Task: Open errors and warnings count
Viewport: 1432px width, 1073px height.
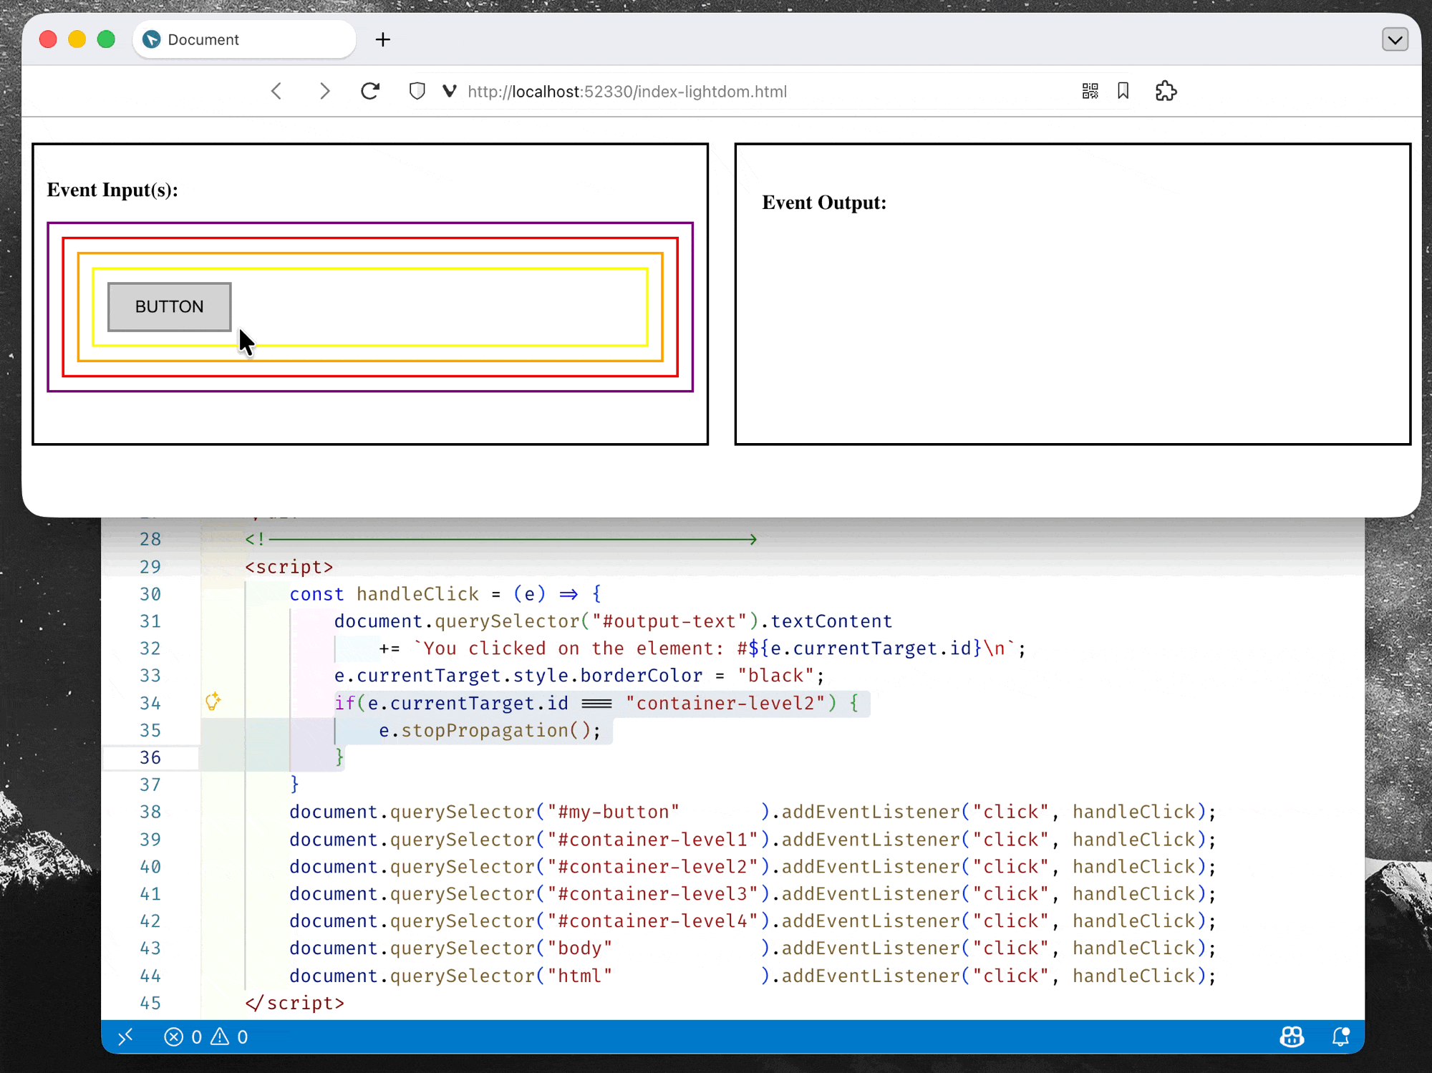Action: pyautogui.click(x=206, y=1036)
